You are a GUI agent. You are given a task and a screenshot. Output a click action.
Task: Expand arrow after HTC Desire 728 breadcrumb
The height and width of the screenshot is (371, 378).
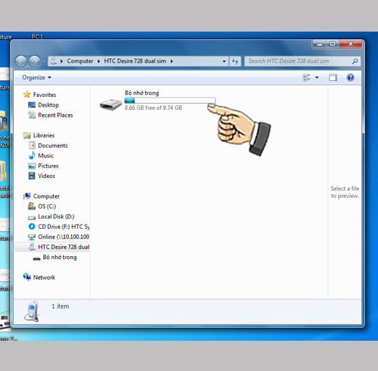(172, 61)
